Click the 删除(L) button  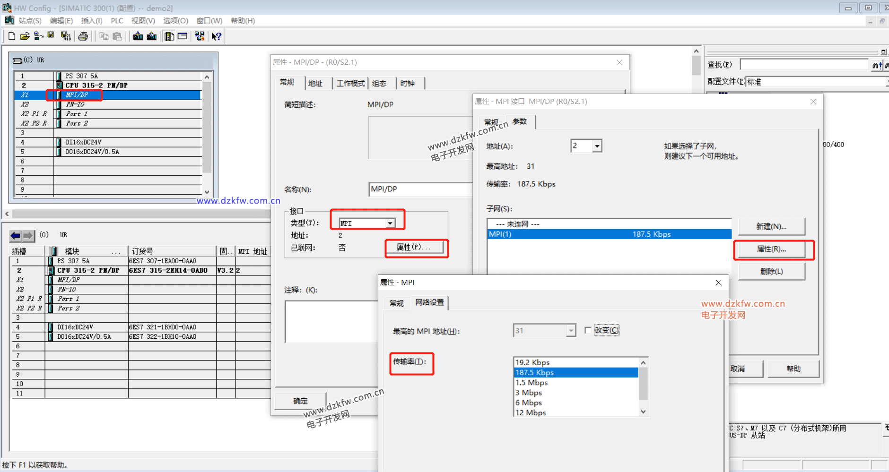pyautogui.click(x=771, y=271)
